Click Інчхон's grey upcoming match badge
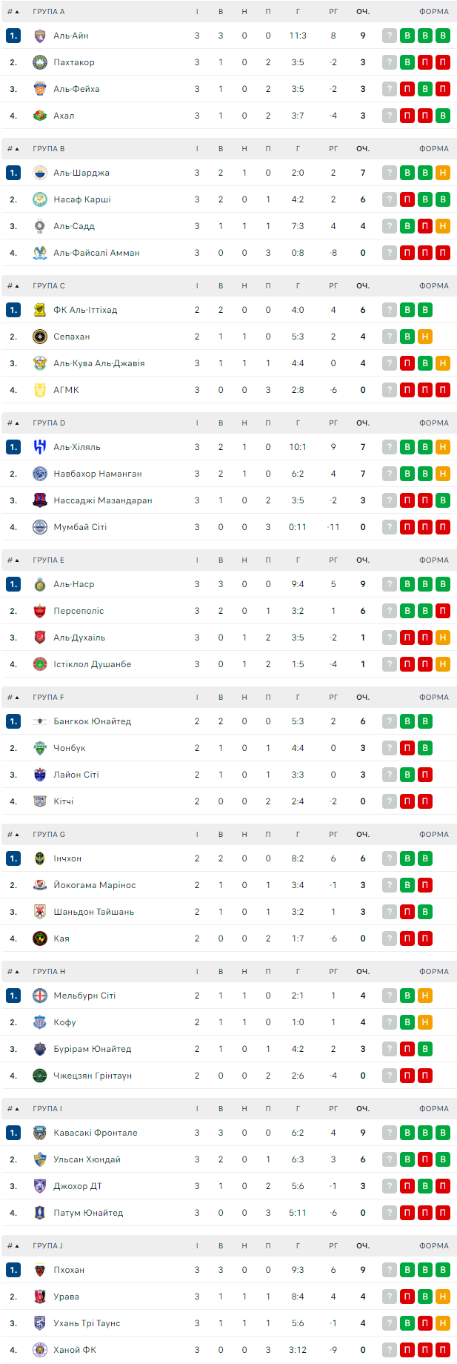 (x=390, y=858)
